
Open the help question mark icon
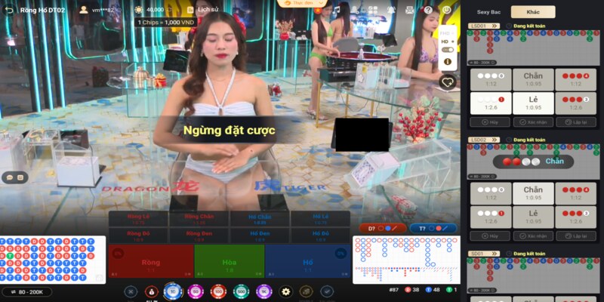(428, 10)
